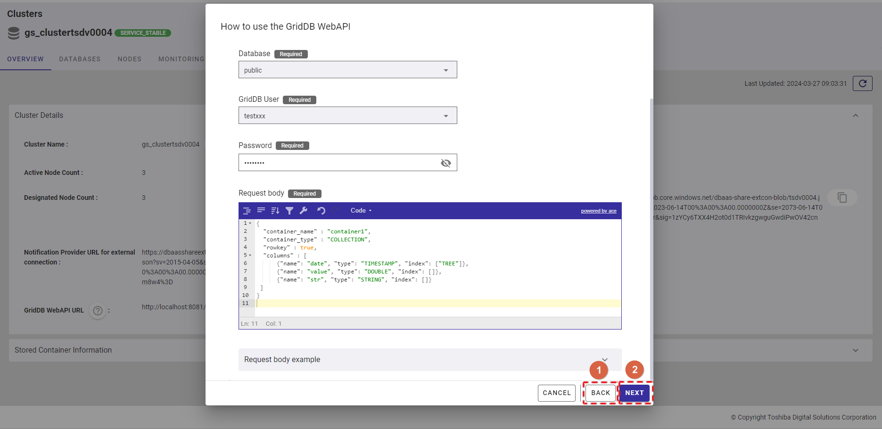Click the compact JSON icon in editor toolbar
Screen dimensions: 882x429
tap(261, 211)
